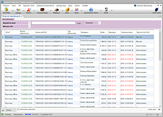The height and width of the screenshot is (117, 163).
Task: Open the Klienci icon
Action: coord(29,10)
